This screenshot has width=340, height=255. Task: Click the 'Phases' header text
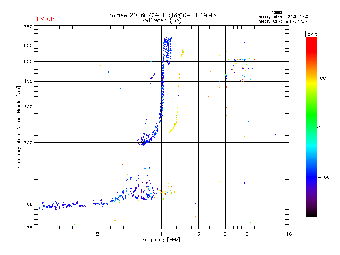275,12
